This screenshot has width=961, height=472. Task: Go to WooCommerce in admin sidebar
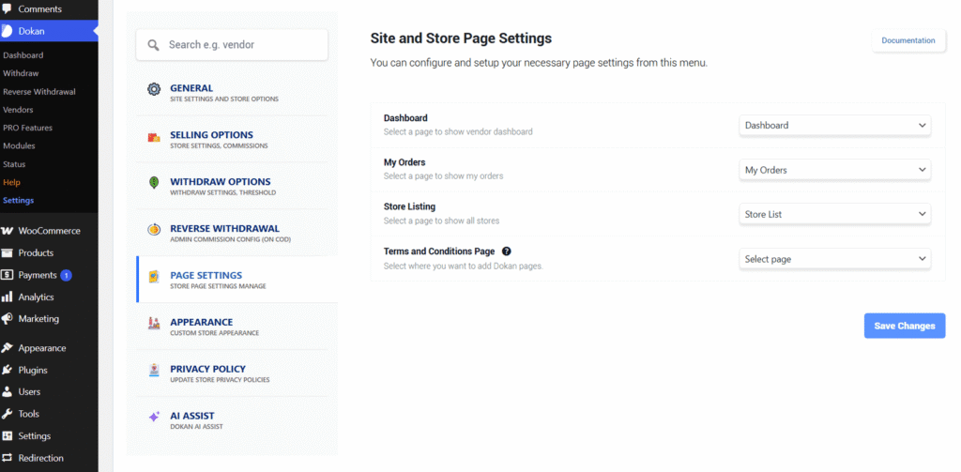(x=49, y=231)
